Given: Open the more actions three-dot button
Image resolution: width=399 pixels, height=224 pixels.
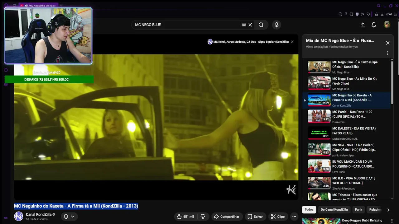Looking at the screenshot, I should click(x=294, y=217).
